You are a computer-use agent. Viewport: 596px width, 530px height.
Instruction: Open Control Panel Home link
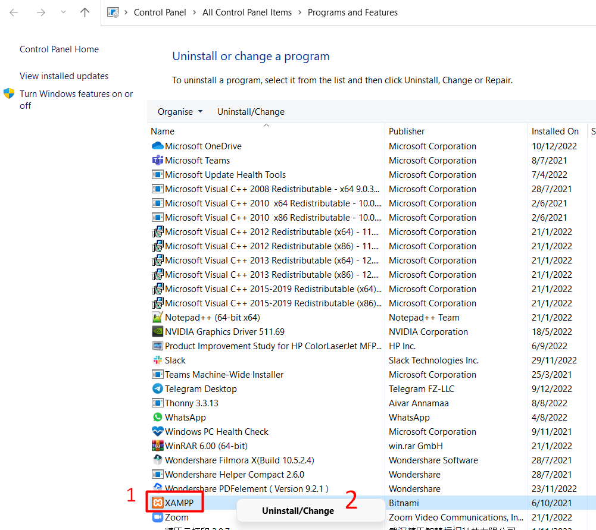[x=60, y=49]
